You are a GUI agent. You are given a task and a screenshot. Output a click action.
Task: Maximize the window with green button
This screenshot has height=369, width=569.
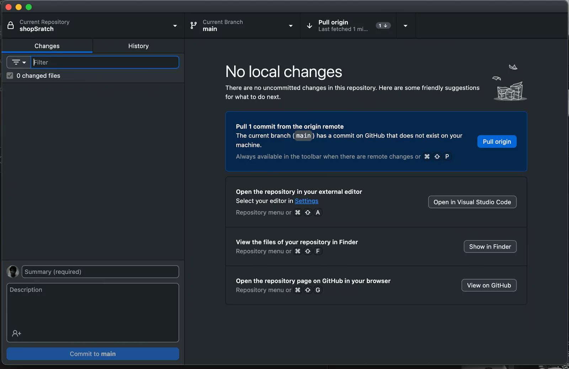29,7
